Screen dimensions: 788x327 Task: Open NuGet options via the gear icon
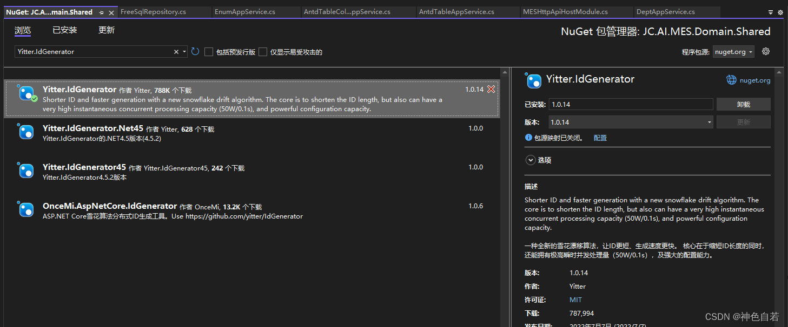[x=765, y=51]
